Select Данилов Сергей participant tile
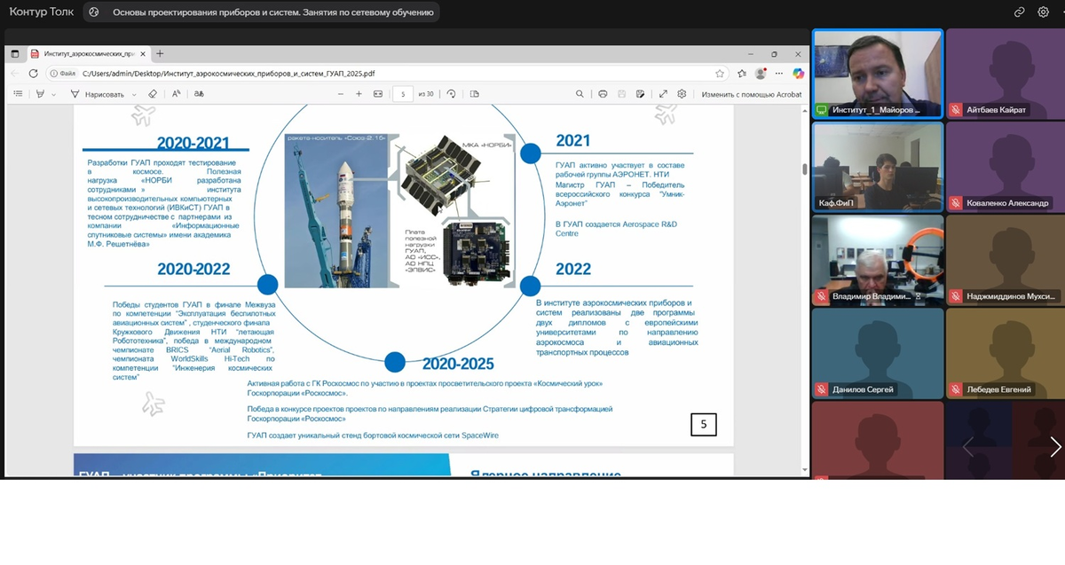The height and width of the screenshot is (565, 1065). point(878,354)
